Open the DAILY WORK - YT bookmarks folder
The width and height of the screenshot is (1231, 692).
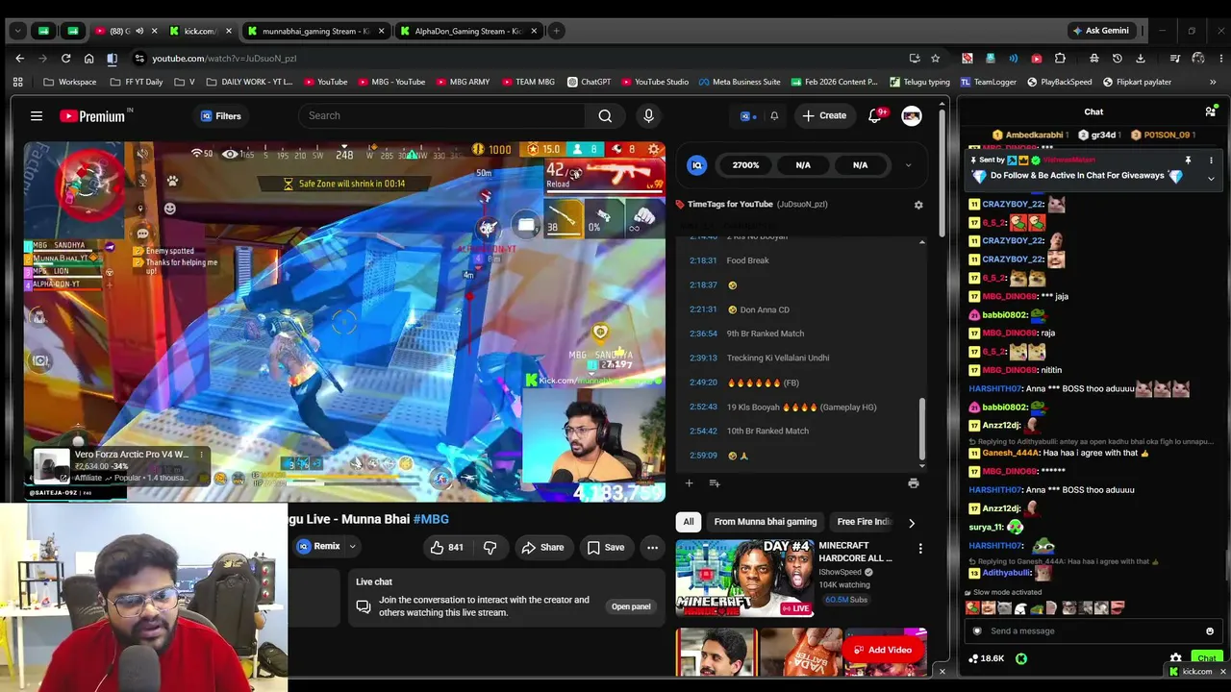click(x=248, y=83)
